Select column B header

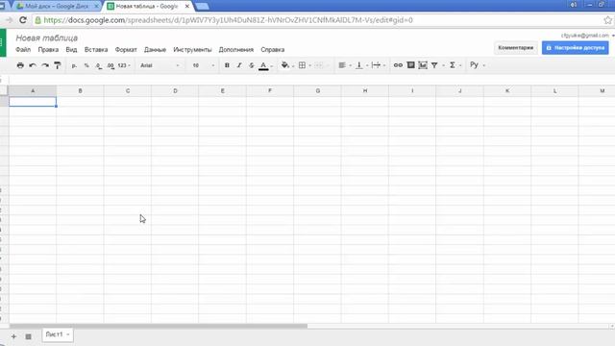pyautogui.click(x=80, y=90)
